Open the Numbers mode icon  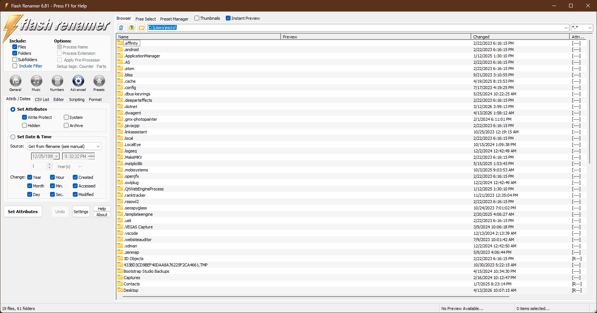click(x=57, y=81)
